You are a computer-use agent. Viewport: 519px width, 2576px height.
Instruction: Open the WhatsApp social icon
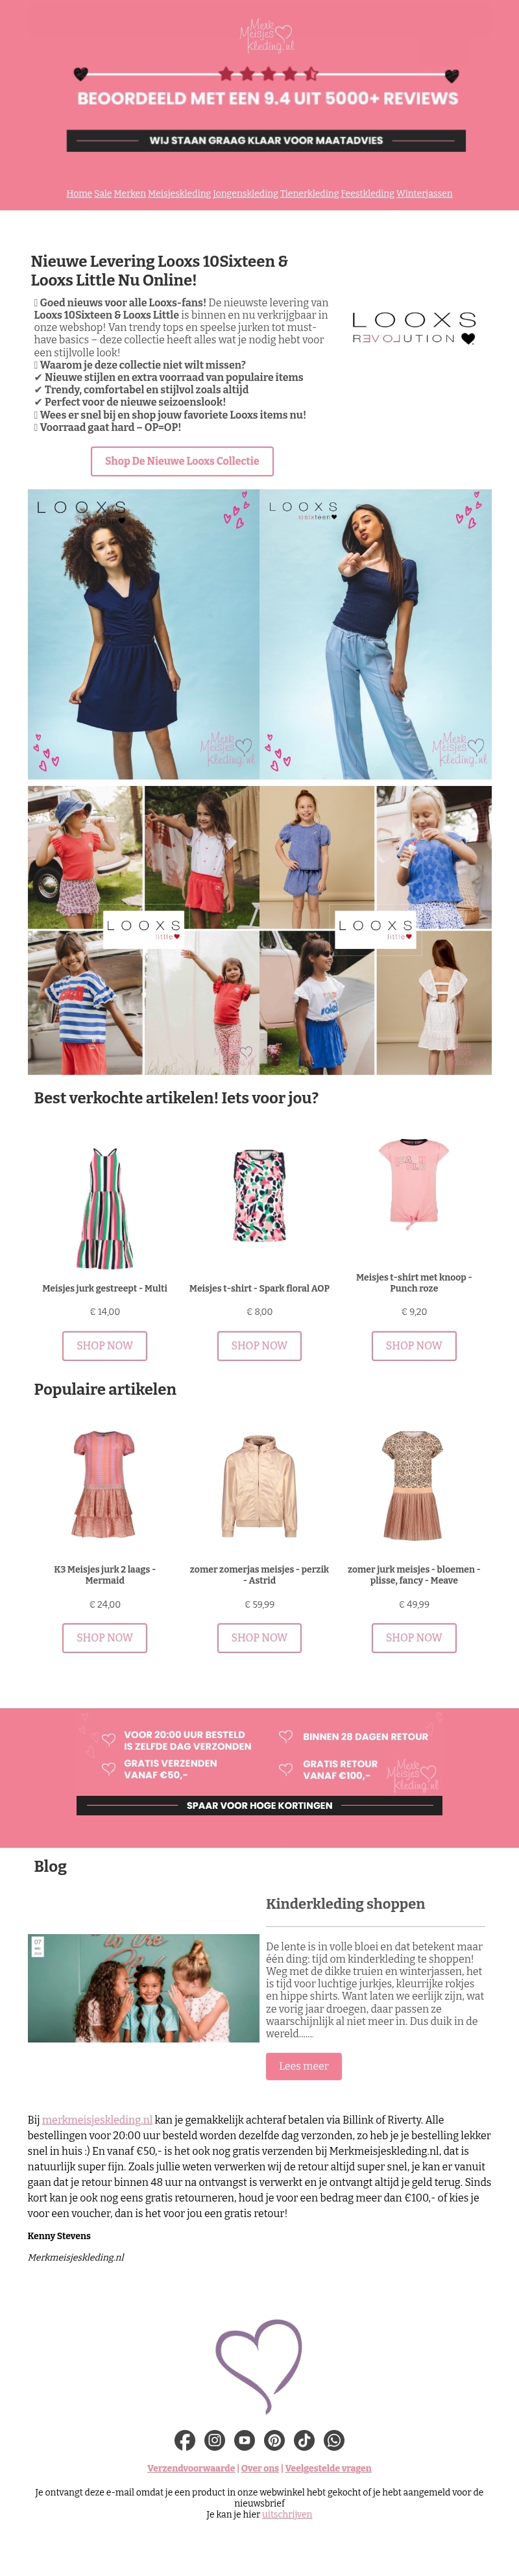click(334, 2440)
